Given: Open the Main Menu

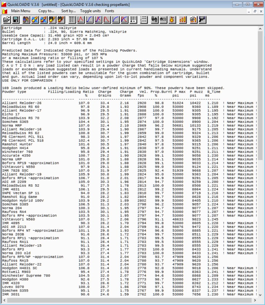Looking at the screenshot, I should tap(21, 11).
